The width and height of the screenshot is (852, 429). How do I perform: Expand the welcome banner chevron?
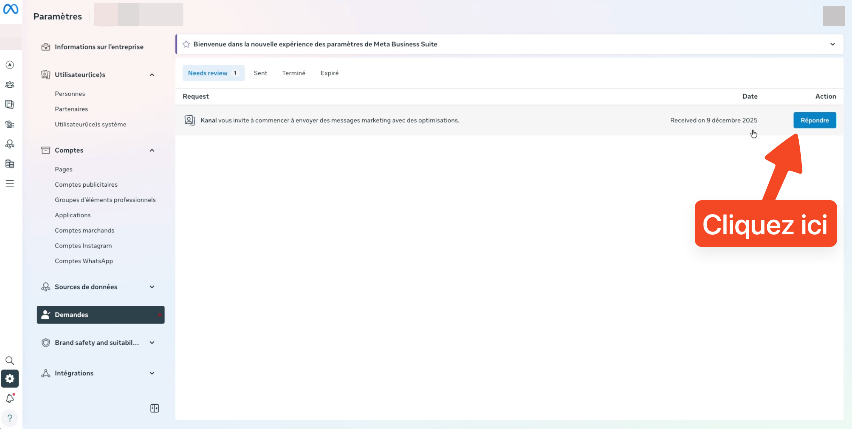point(832,44)
